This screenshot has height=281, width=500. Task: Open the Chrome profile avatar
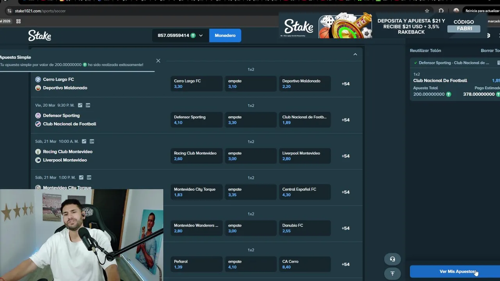click(456, 11)
